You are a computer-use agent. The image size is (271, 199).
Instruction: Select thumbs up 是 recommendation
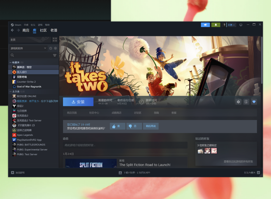pyautogui.click(x=117, y=126)
